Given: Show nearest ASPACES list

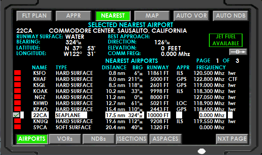Looking at the screenshot, I should pyautogui.click(x=165, y=139).
